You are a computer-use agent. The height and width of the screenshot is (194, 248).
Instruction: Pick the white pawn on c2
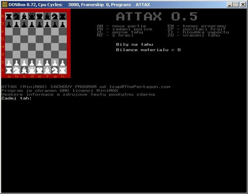pyautogui.click(x=24, y=63)
